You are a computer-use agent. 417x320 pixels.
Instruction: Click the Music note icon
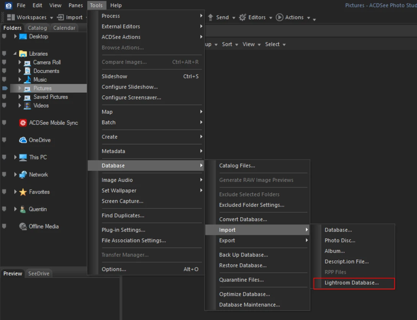pos(28,80)
